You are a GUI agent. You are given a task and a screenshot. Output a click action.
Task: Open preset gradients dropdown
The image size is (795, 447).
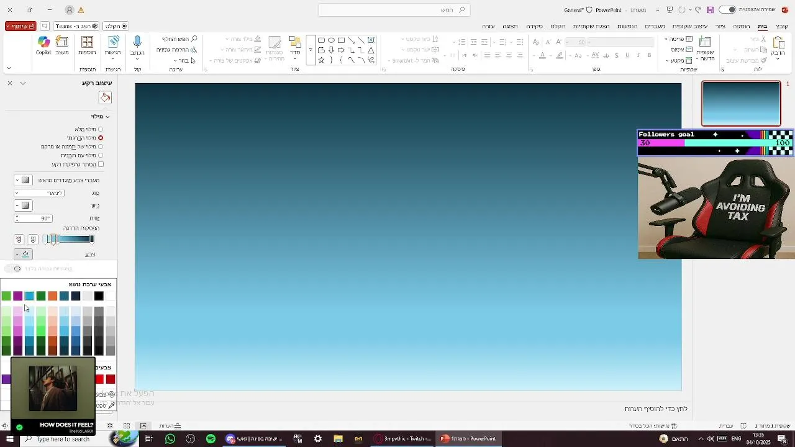coord(23,180)
